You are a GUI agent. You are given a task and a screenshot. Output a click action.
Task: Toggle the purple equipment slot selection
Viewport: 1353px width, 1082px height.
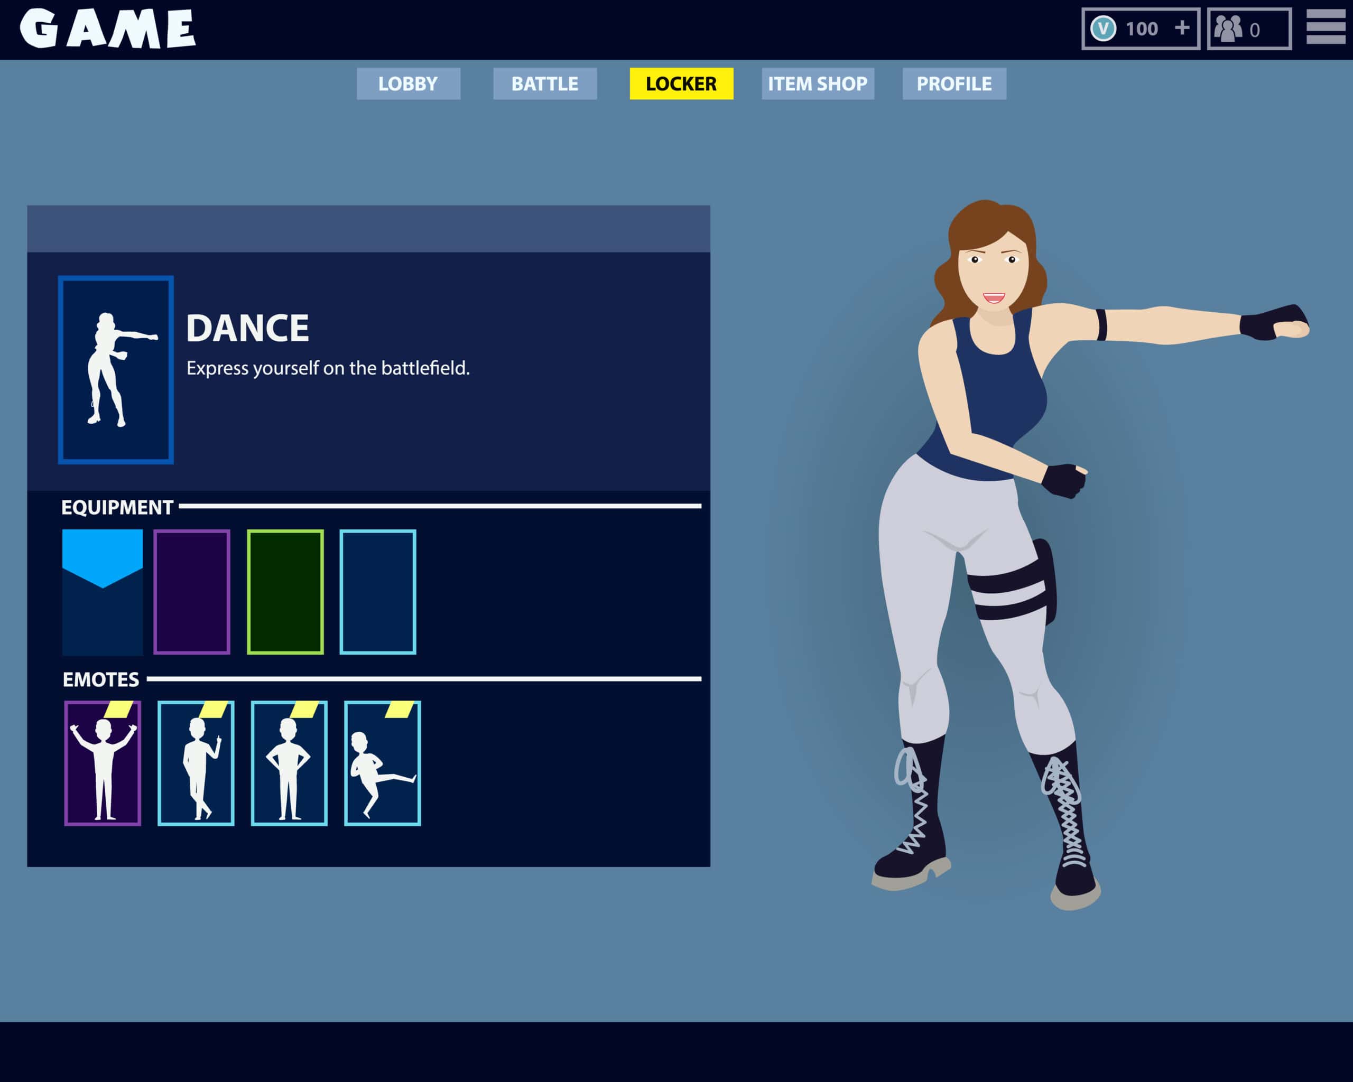[192, 593]
